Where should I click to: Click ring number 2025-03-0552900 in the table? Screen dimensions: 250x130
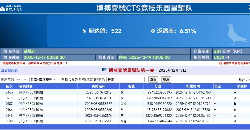98,121
